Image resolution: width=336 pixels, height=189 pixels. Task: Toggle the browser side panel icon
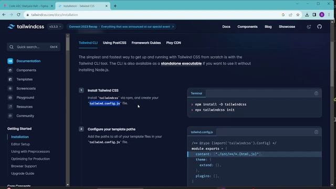tap(314, 15)
